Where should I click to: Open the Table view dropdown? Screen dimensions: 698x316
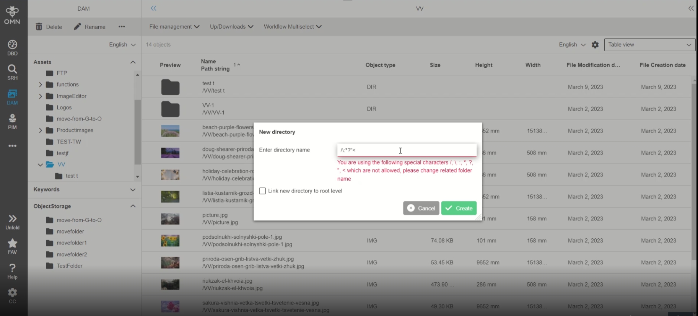click(x=649, y=45)
